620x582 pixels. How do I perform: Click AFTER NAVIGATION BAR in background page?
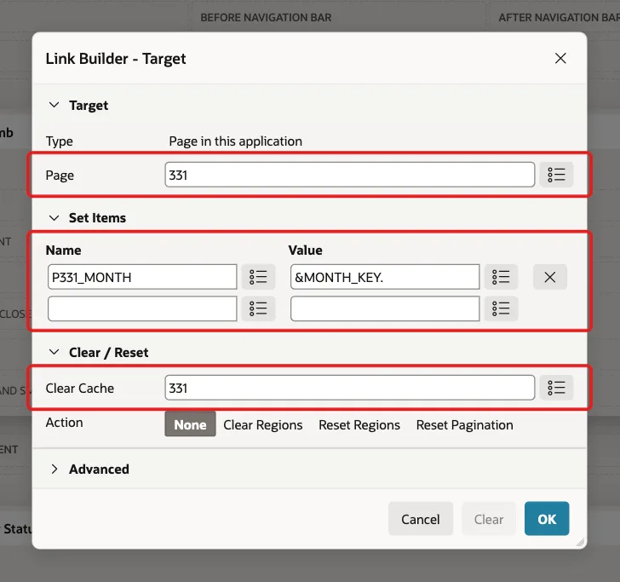point(559,17)
